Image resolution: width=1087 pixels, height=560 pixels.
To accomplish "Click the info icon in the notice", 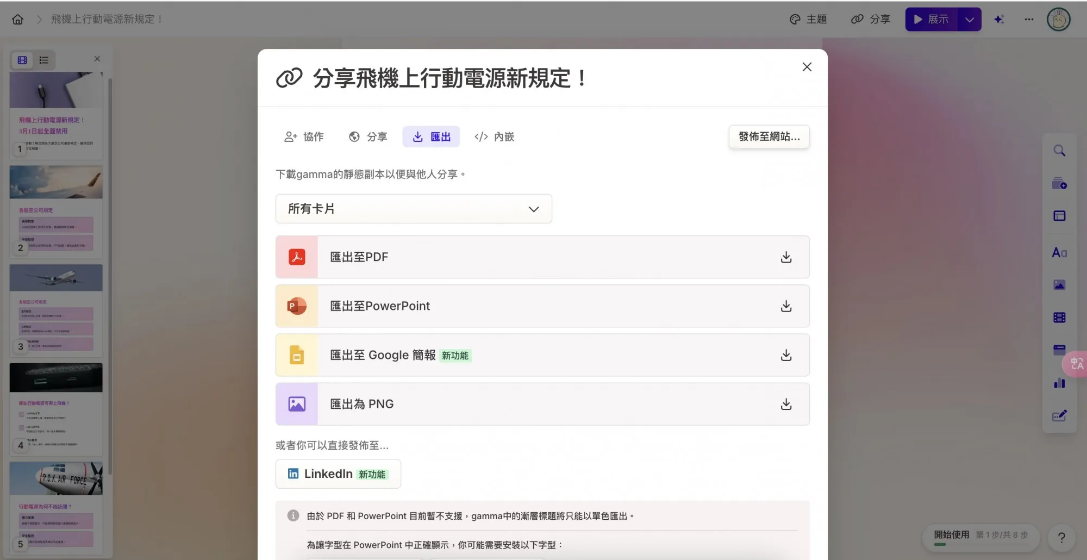I will click(293, 515).
